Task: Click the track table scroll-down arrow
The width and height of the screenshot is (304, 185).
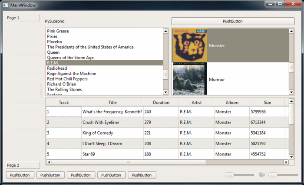Action: coord(291,157)
